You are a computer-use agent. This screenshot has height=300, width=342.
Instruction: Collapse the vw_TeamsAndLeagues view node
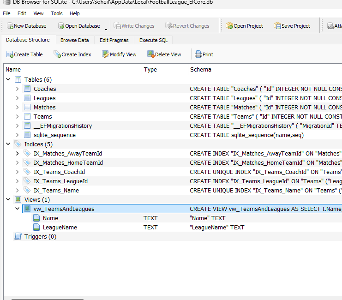[17, 209]
